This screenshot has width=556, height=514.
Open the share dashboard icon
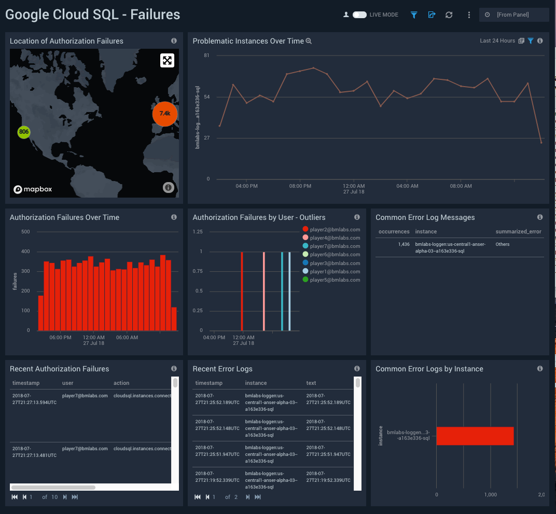431,15
